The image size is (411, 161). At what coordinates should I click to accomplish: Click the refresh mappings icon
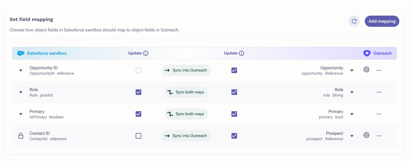[x=354, y=21]
